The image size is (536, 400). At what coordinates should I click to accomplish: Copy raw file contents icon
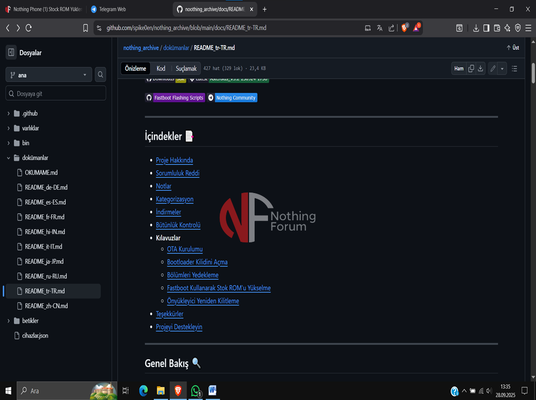click(x=471, y=68)
